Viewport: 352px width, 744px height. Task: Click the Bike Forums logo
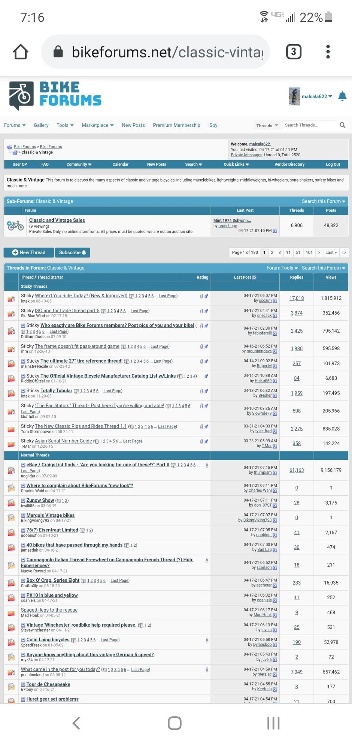point(55,95)
